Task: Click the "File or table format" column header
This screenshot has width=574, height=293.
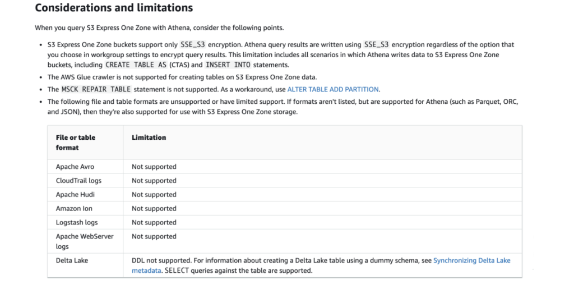Action: [x=76, y=143]
